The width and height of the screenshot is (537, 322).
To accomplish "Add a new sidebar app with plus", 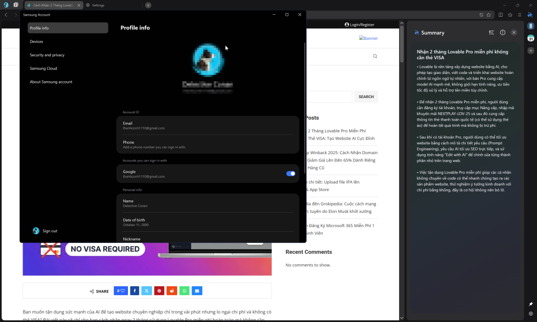I will [531, 50].
